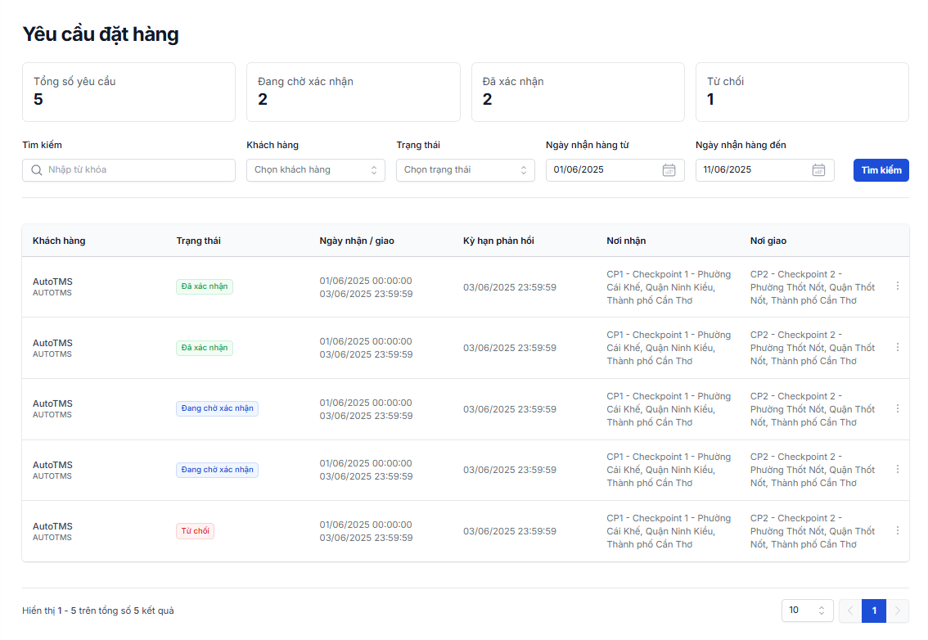Click the red Từ chối status badge
The width and height of the screenshot is (928, 640).
(x=195, y=531)
